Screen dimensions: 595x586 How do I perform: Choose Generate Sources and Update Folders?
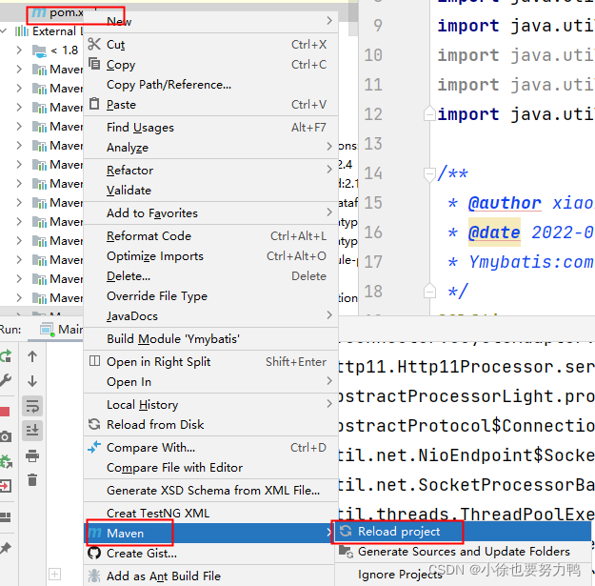[463, 551]
